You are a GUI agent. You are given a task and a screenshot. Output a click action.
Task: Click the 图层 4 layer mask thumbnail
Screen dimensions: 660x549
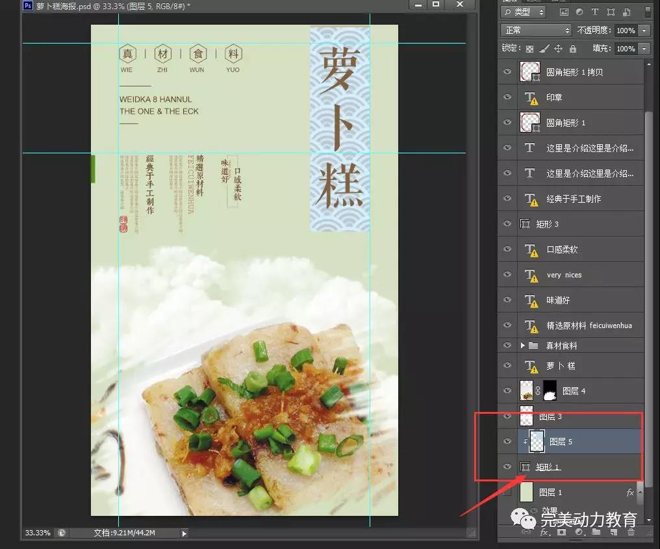click(x=550, y=390)
